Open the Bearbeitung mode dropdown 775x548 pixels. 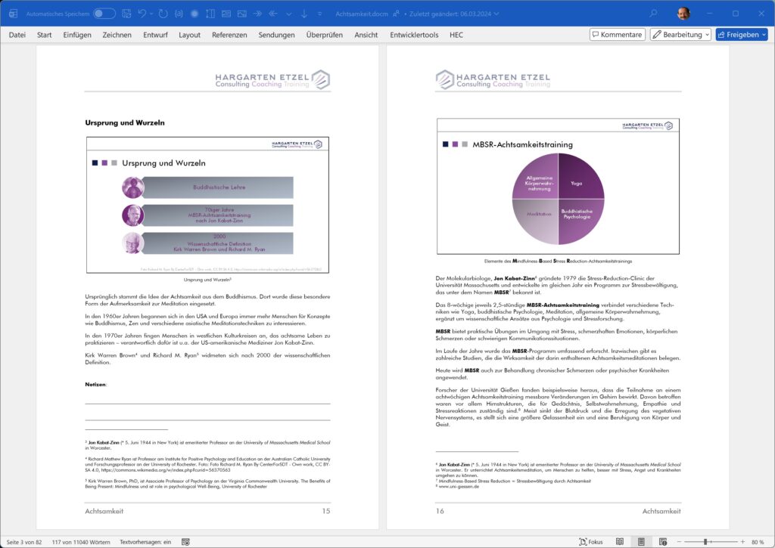tap(680, 35)
